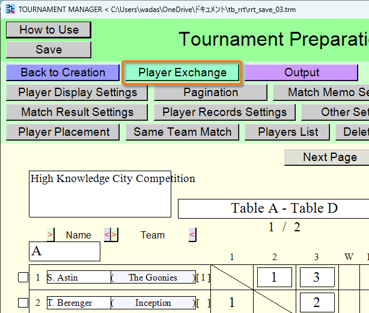Open Player Display Settings
The image size is (369, 313).
(x=77, y=93)
